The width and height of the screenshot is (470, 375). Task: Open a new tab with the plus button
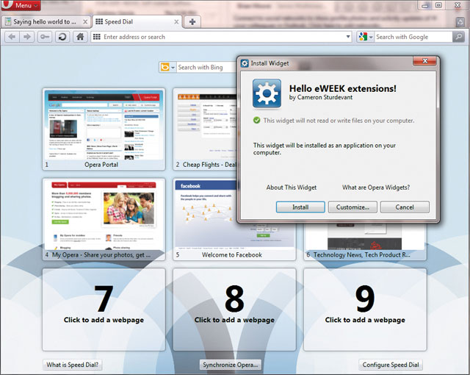coord(192,21)
